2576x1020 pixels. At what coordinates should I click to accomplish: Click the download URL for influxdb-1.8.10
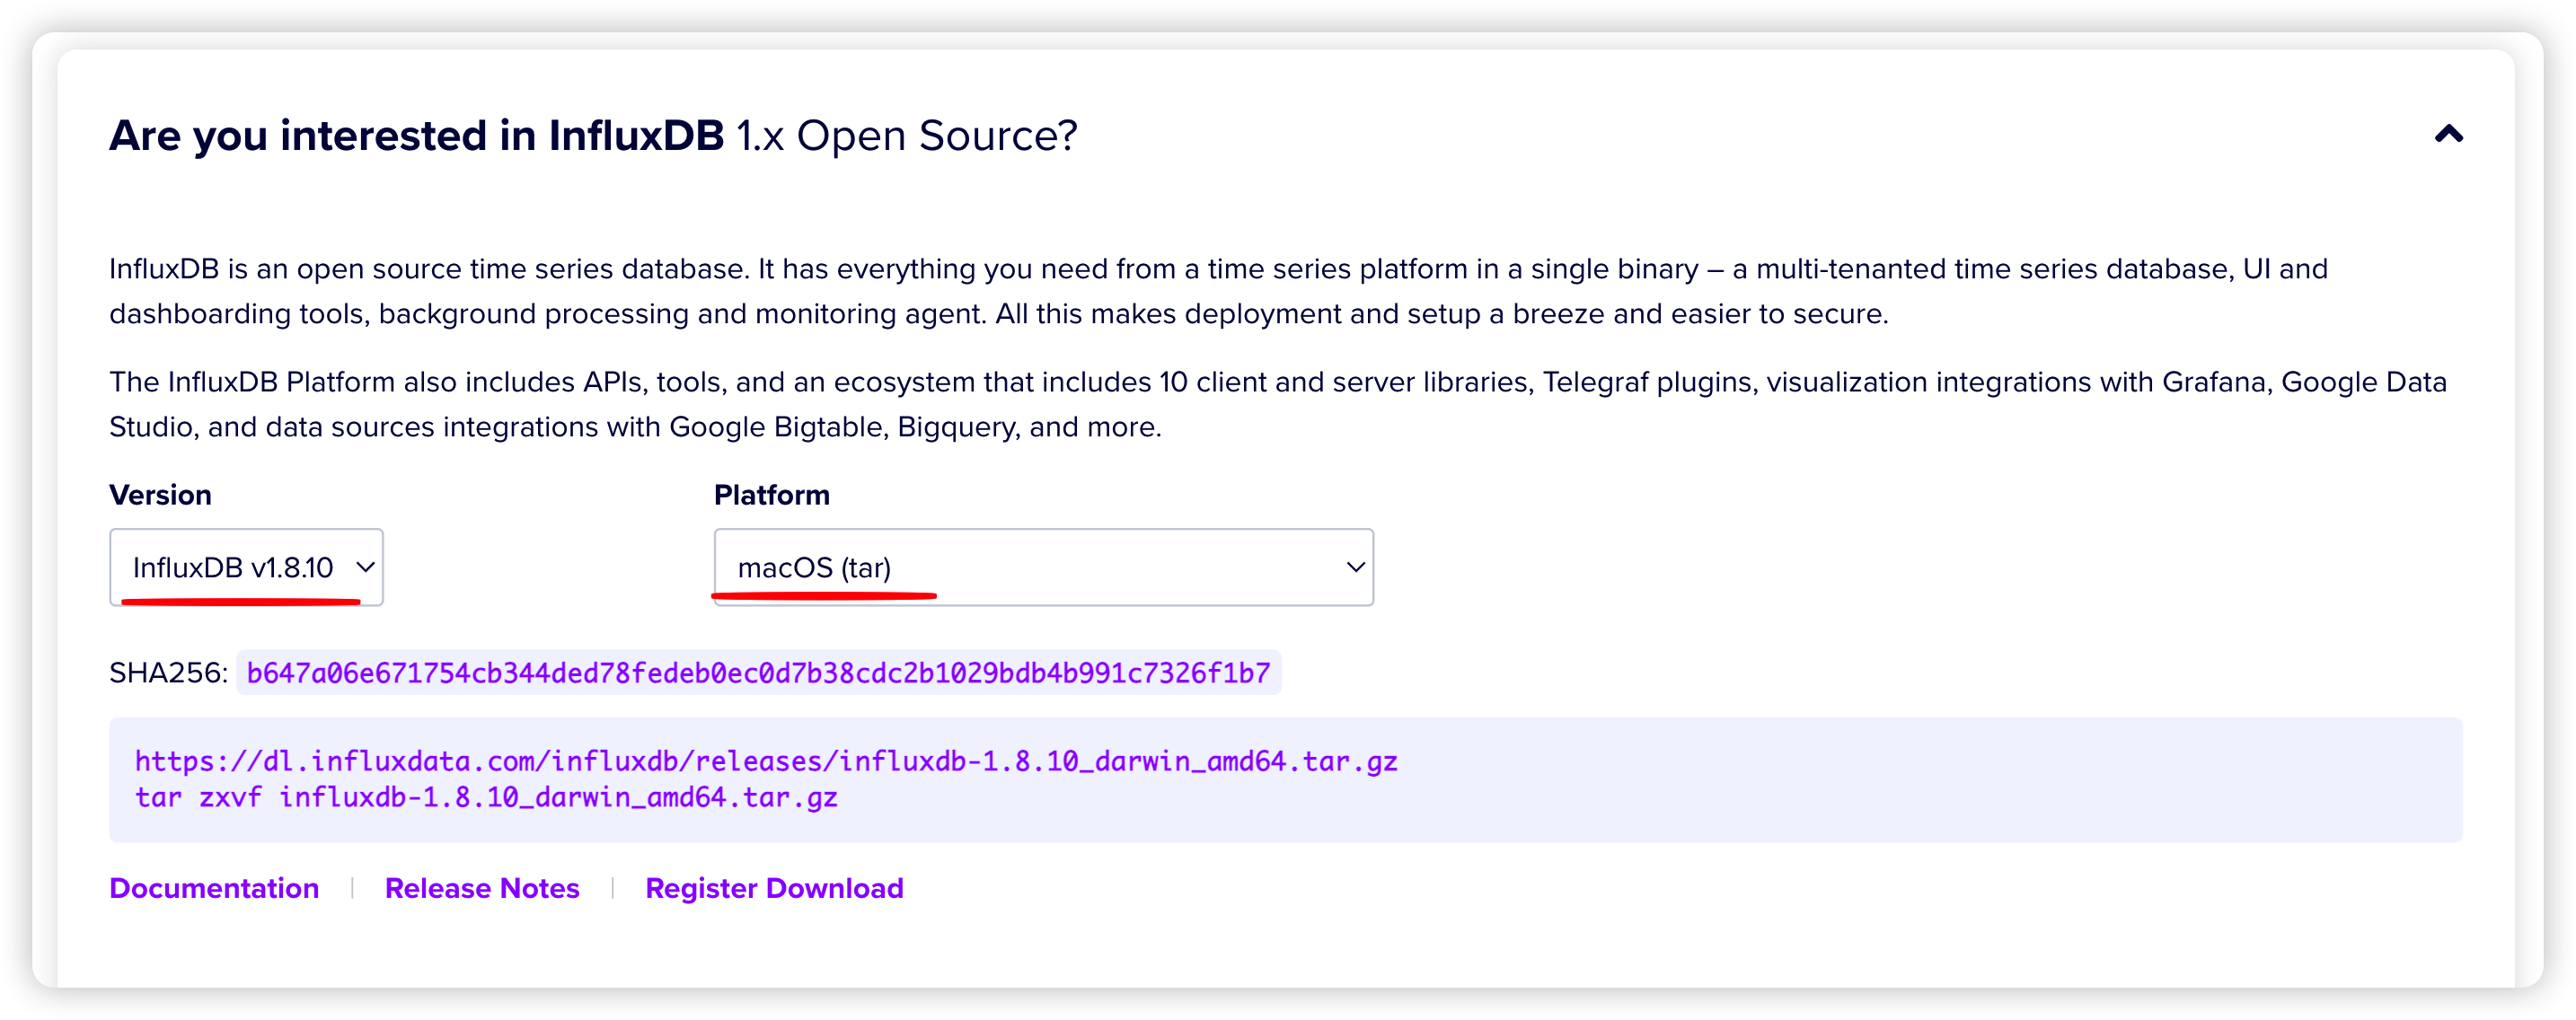766,761
